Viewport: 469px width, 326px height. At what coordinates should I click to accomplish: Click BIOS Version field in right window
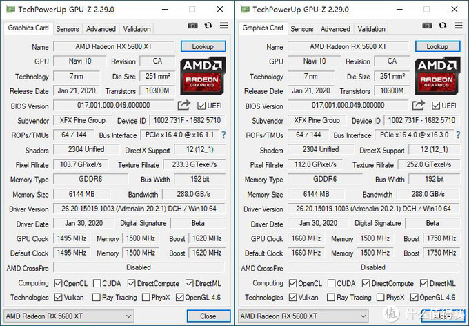point(348,105)
